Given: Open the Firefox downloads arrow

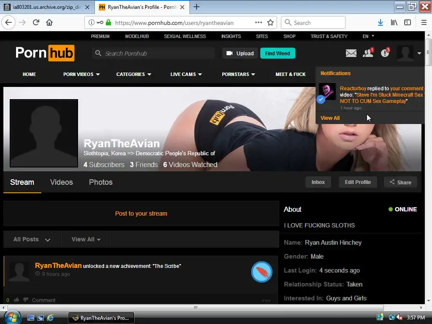Looking at the screenshot, I should click(x=381, y=23).
